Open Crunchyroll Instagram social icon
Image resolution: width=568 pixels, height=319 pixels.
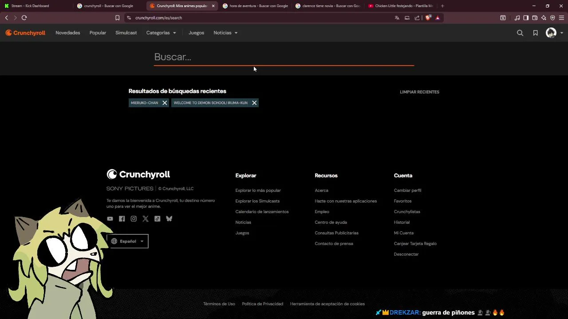134,218
